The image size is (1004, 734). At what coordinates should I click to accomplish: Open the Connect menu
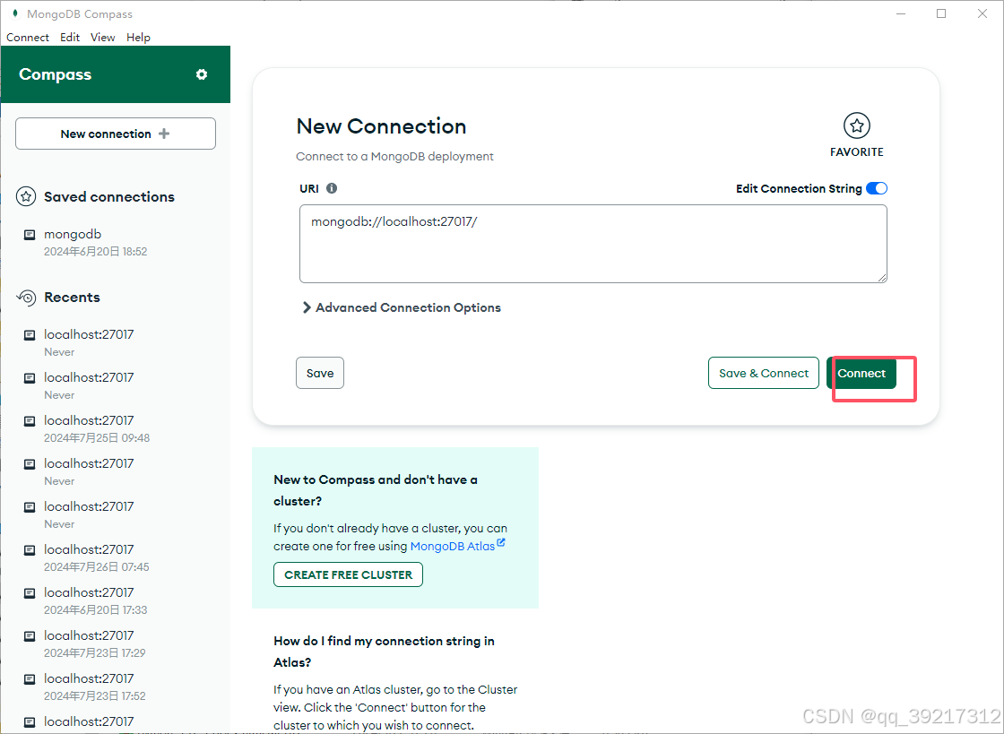coord(28,37)
